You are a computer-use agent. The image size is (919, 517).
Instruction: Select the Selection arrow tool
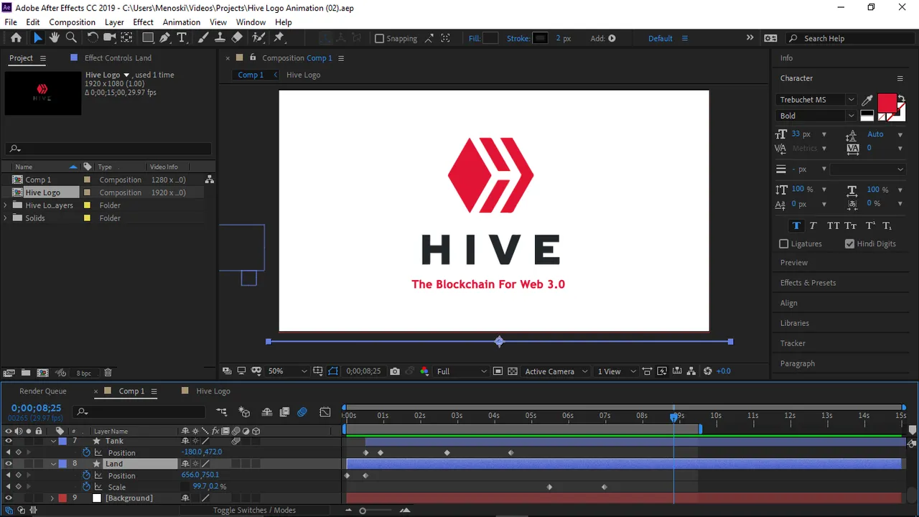37,38
